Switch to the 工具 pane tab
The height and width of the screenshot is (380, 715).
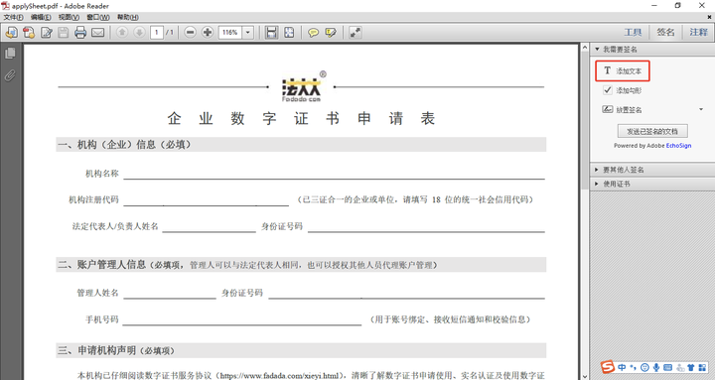[x=633, y=33]
